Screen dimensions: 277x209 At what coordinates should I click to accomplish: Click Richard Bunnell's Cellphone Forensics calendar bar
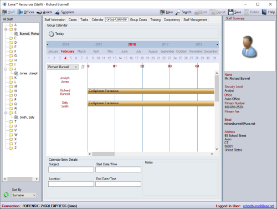pos(151,91)
